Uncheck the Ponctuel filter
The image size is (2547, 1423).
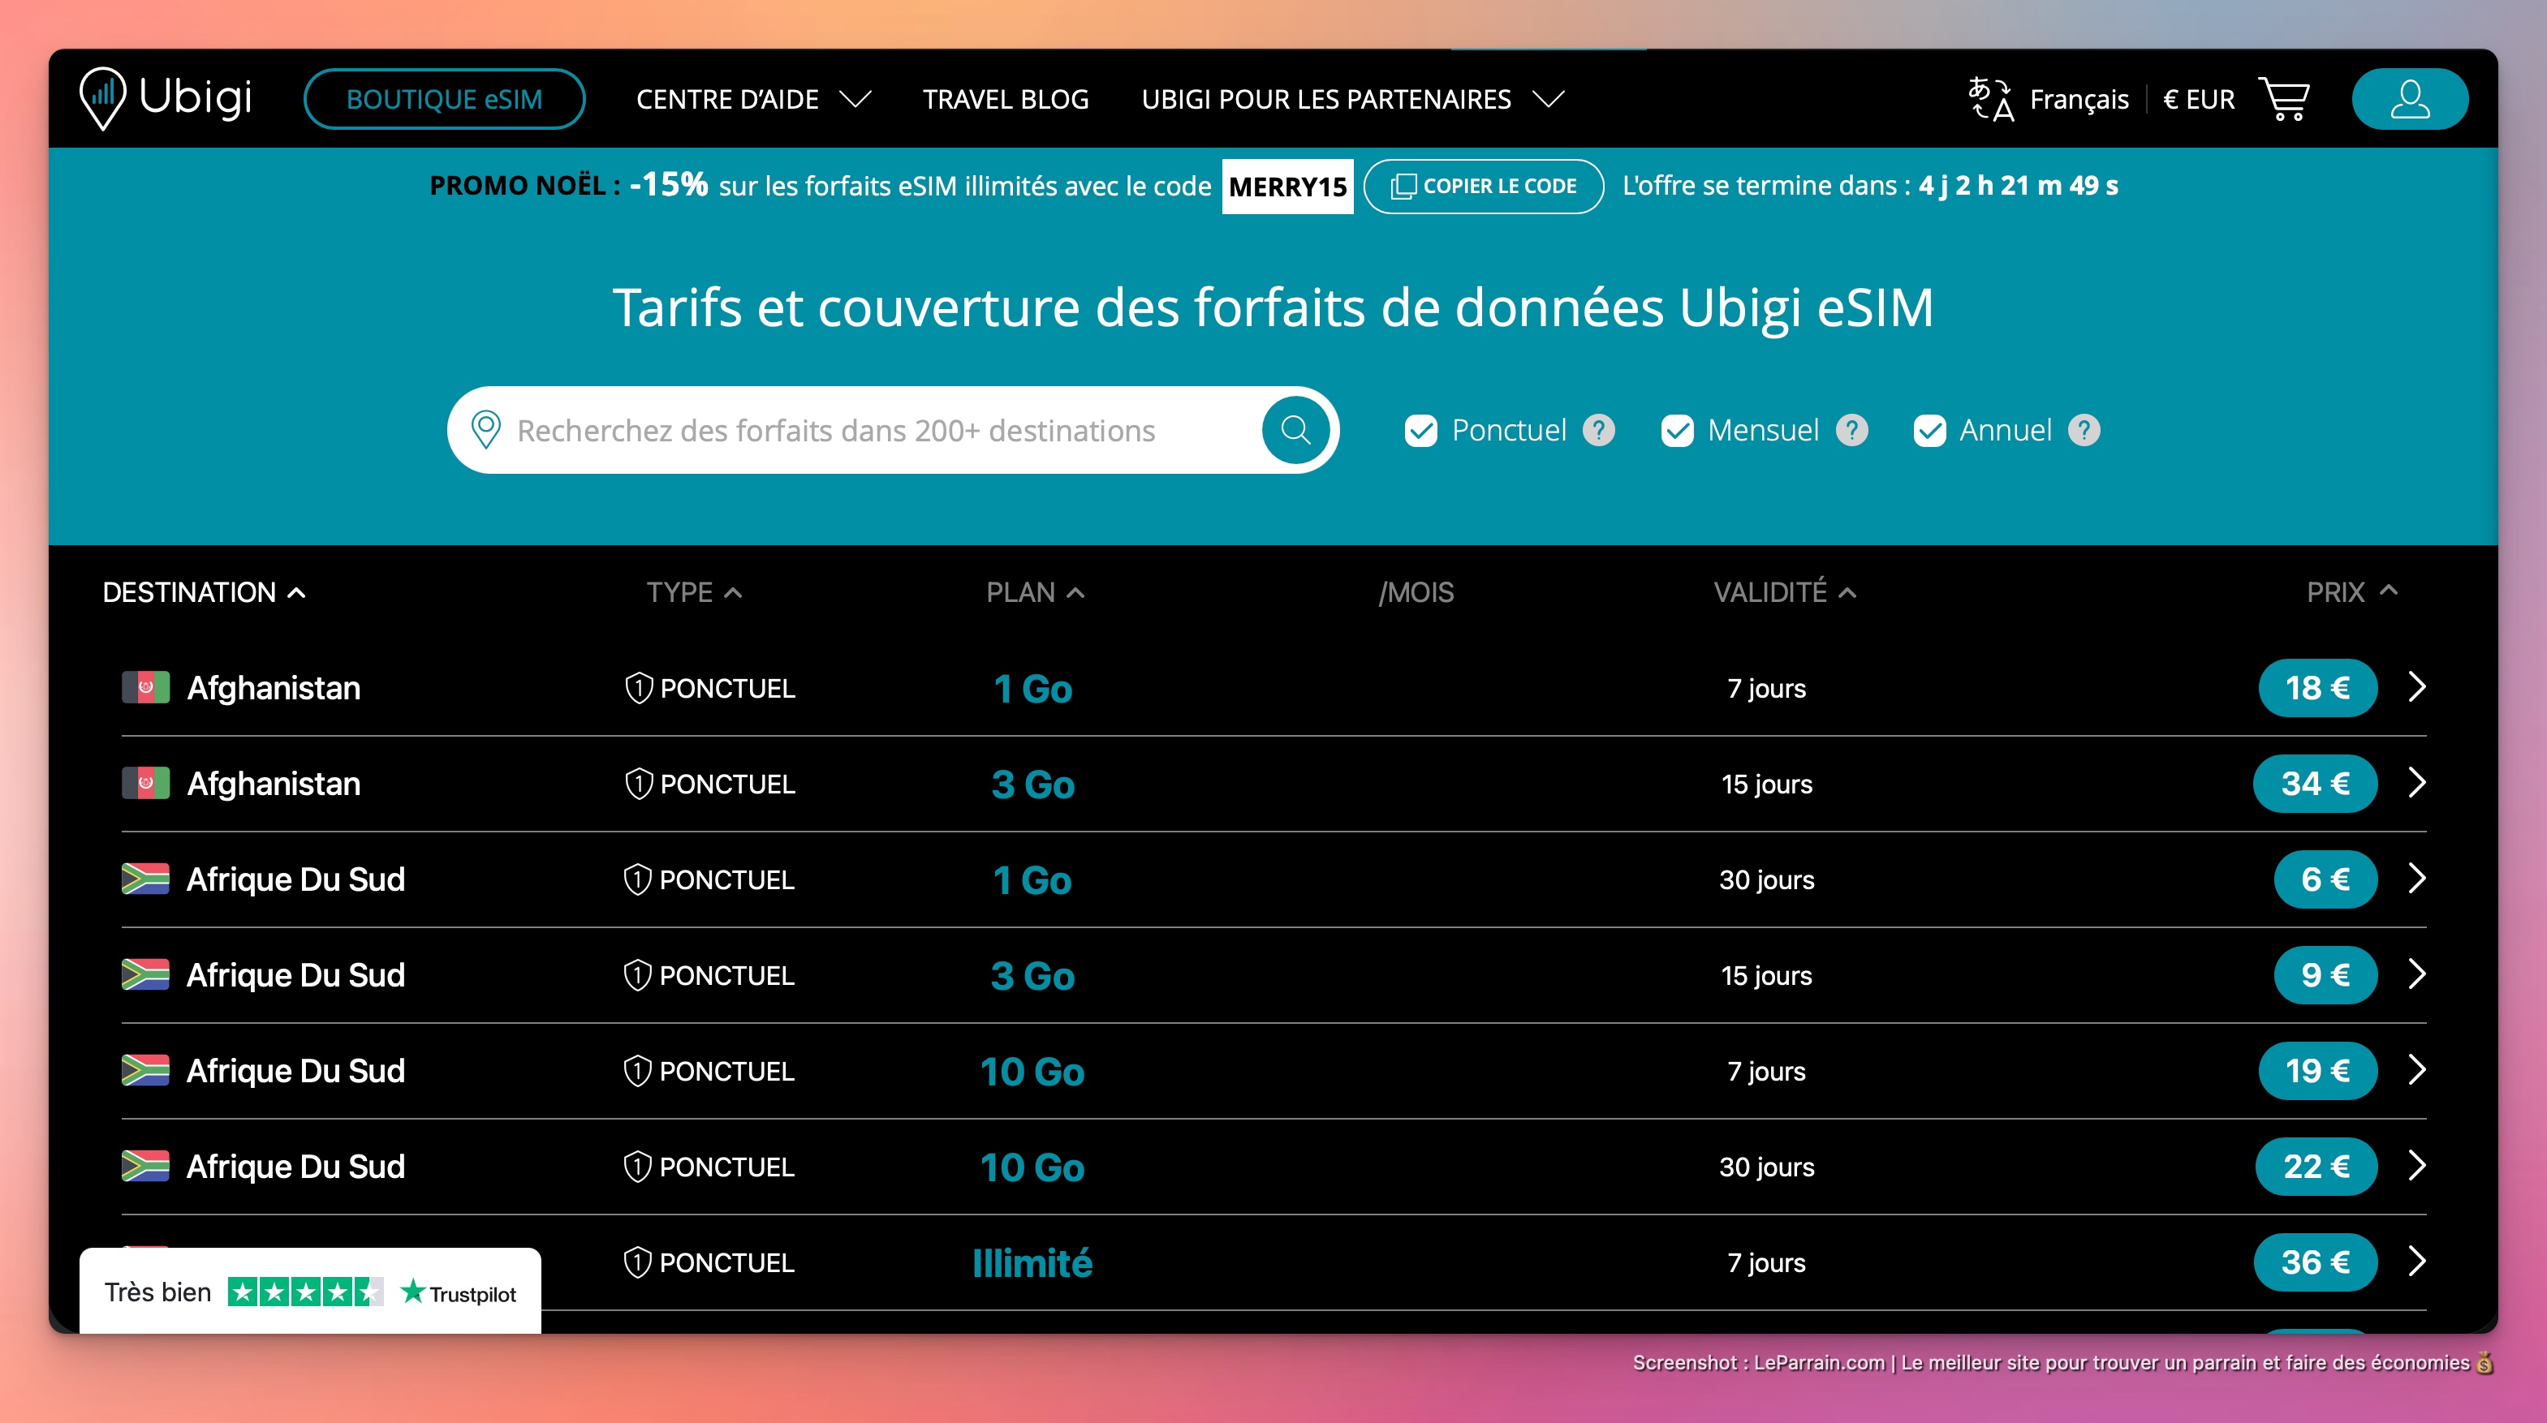pyautogui.click(x=1421, y=431)
